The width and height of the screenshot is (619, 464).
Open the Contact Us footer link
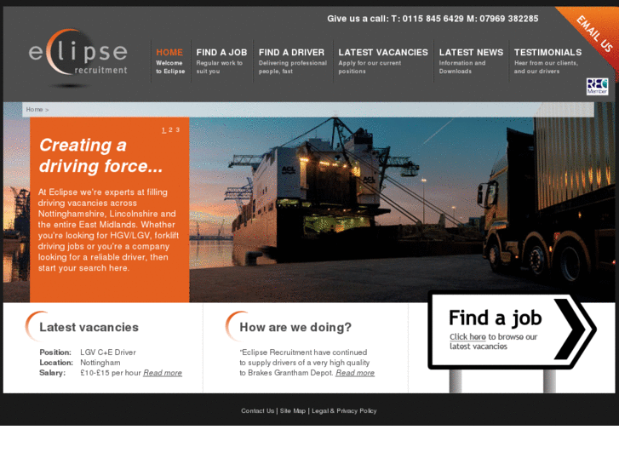pyautogui.click(x=257, y=410)
